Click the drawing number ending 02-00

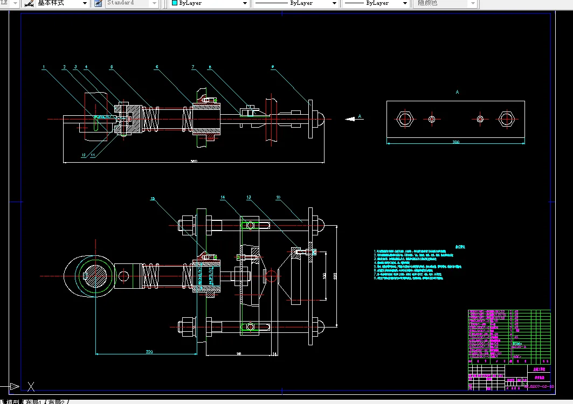tap(540, 386)
